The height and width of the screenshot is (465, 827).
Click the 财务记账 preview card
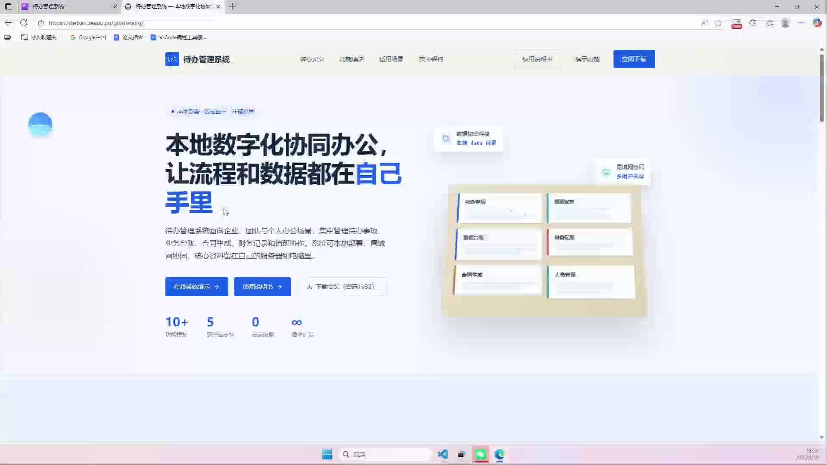click(x=590, y=242)
